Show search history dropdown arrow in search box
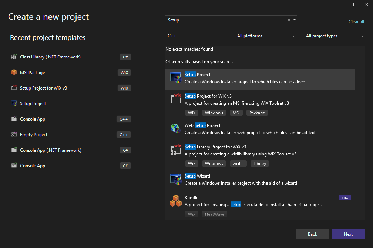This screenshot has height=248, width=373. point(295,20)
